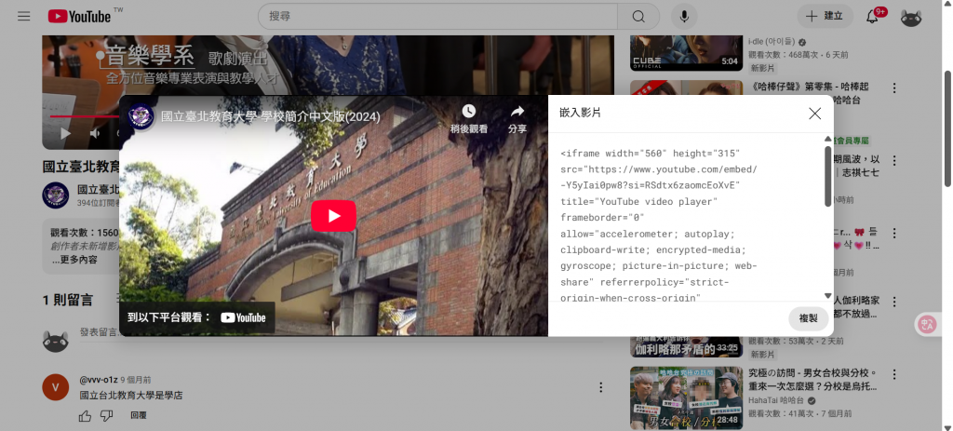Like the @vvv-o1z comment
Viewport: 953px width, 431px height.
pyautogui.click(x=85, y=416)
